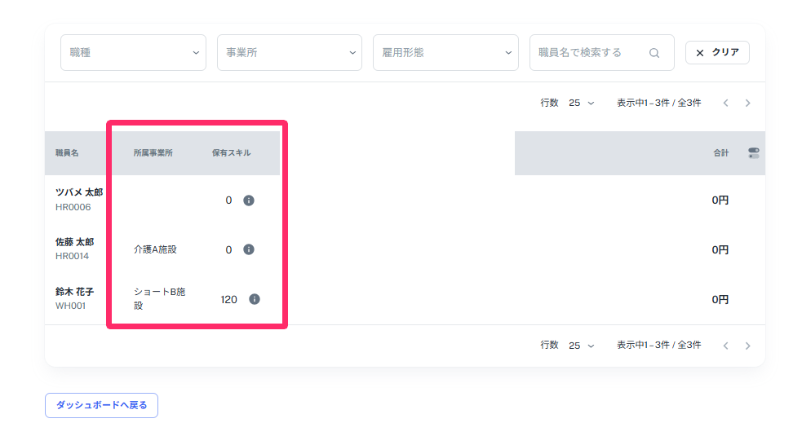
Task: Go to previous page in bottom pagination
Action: [726, 346]
